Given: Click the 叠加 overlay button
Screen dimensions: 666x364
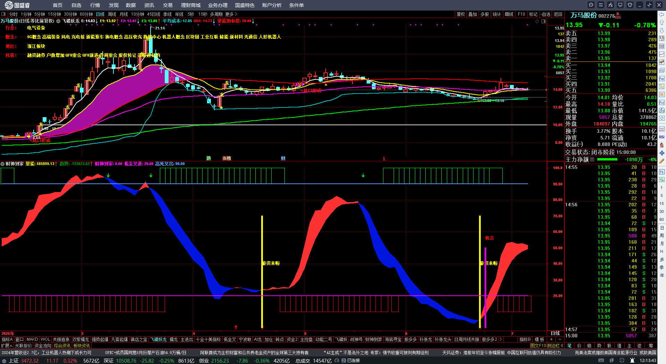Looking at the screenshot, I should [473, 14].
